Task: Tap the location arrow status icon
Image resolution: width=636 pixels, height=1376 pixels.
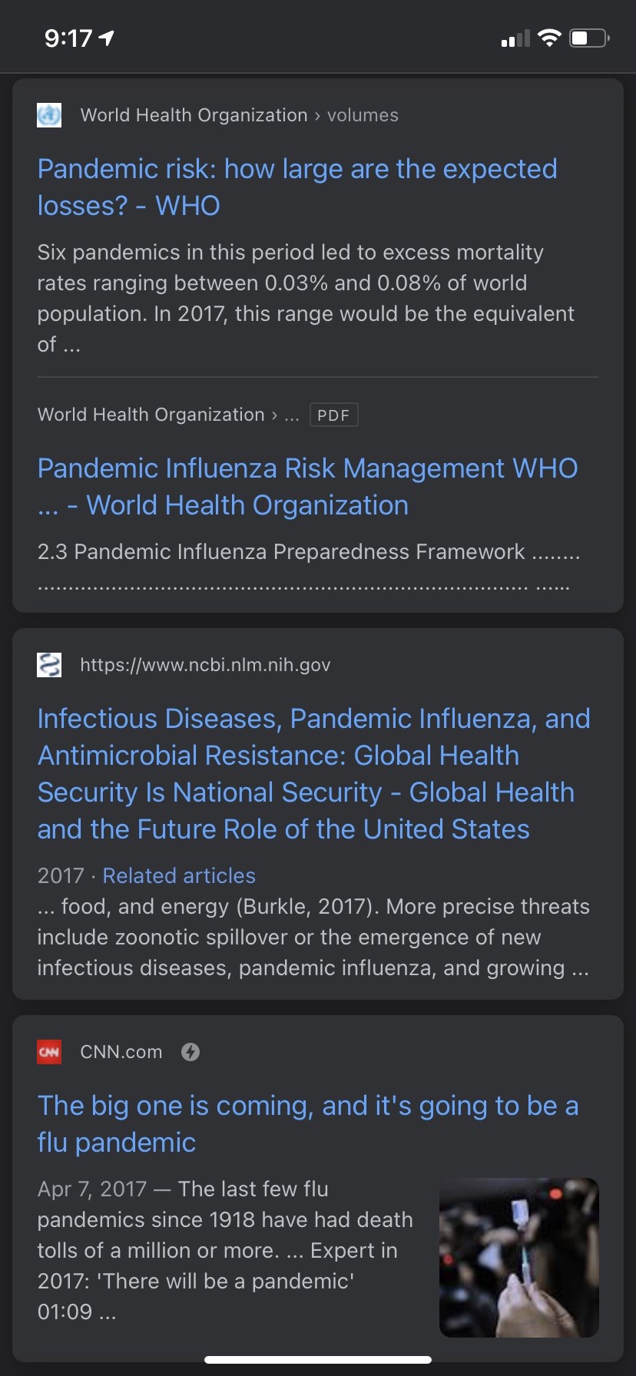Action: [x=107, y=38]
